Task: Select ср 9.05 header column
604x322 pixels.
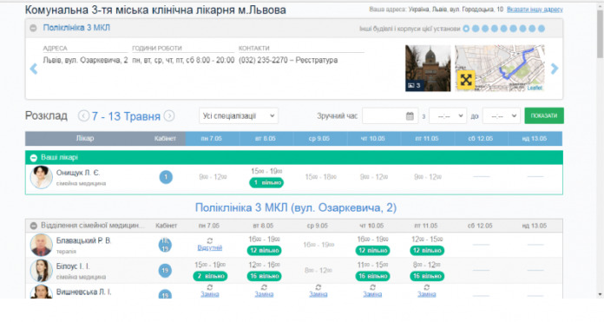Action: 319,139
